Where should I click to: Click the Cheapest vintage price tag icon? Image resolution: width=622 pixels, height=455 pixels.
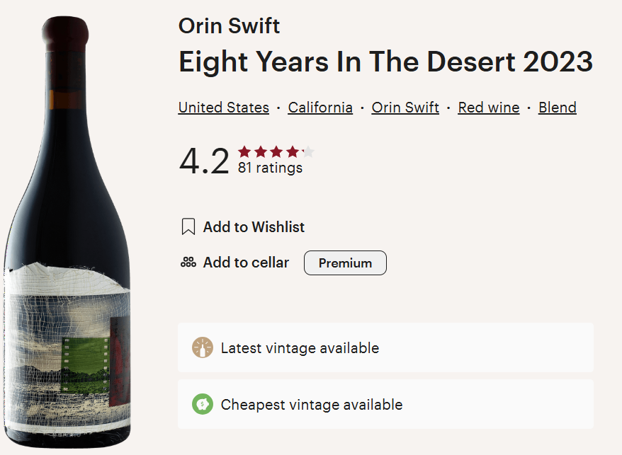pyautogui.click(x=203, y=404)
